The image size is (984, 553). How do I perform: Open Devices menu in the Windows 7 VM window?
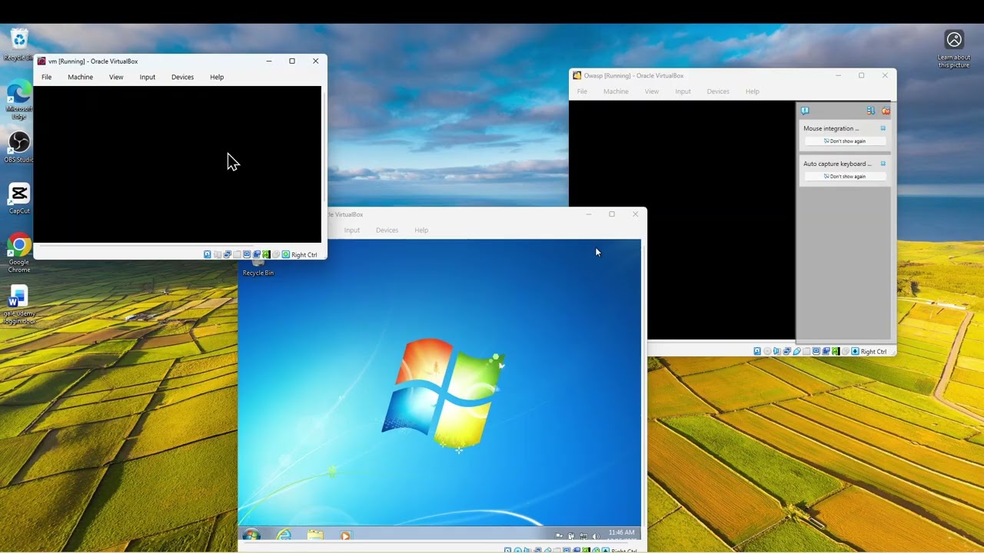click(387, 230)
